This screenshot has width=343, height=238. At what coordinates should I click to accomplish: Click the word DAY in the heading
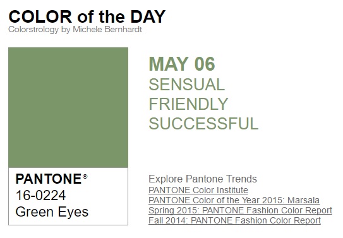tap(148, 16)
